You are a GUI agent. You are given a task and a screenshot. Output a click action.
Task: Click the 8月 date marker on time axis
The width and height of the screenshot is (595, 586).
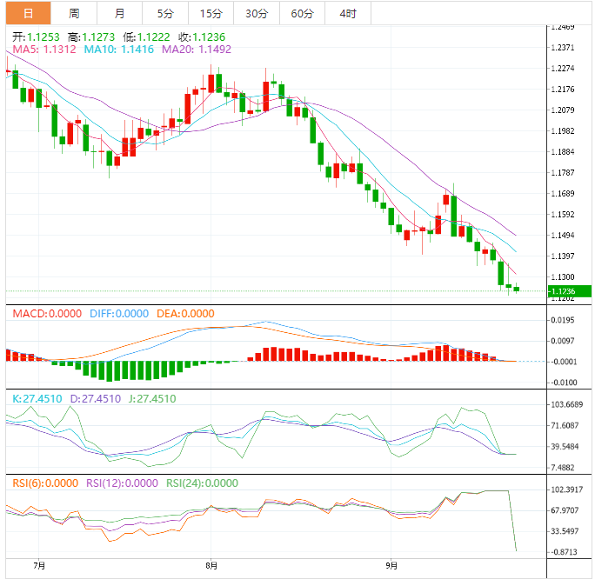coord(211,566)
